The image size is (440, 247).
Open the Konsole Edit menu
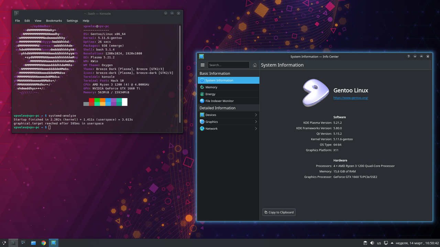(27, 21)
